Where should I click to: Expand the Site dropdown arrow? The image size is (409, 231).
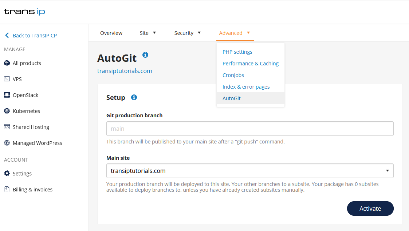tap(154, 33)
